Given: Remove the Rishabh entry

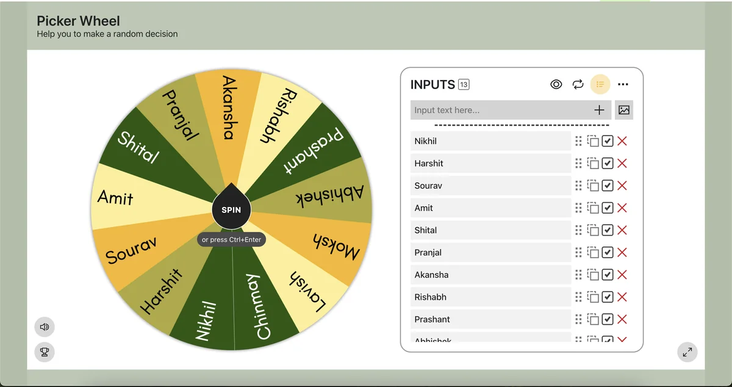Looking at the screenshot, I should pyautogui.click(x=622, y=297).
